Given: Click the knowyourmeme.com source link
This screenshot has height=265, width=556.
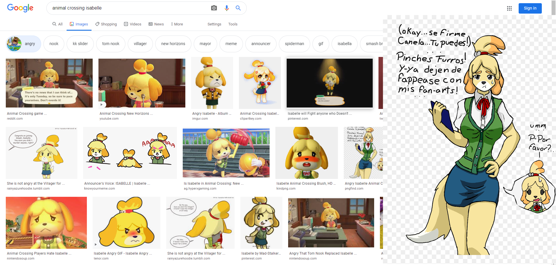Looking at the screenshot, I should tap(100, 188).
